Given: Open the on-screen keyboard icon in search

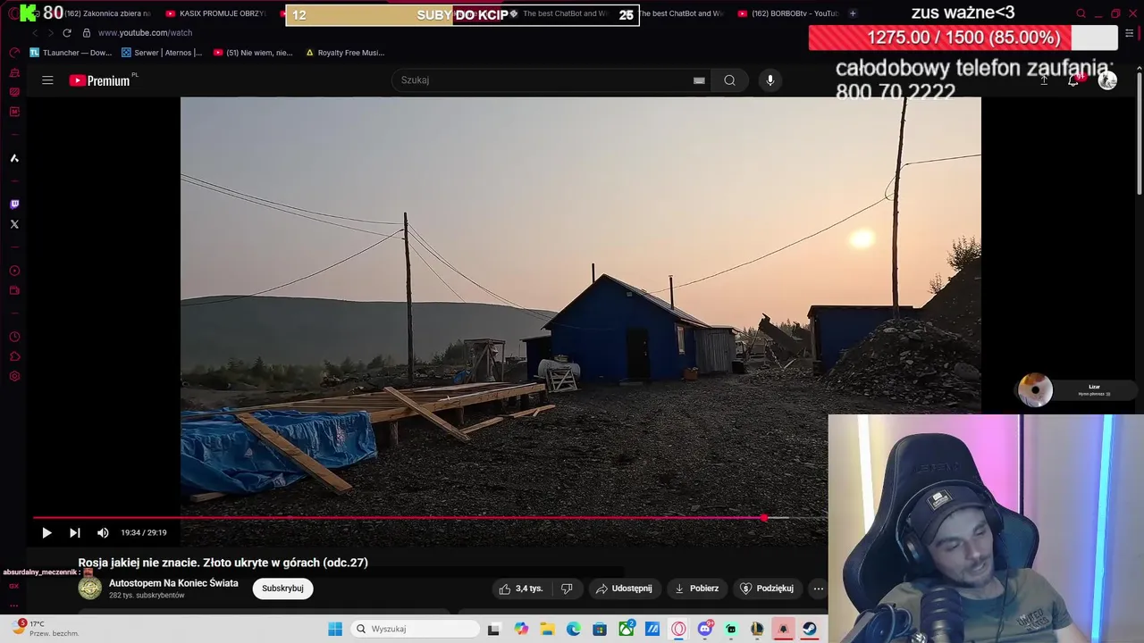Looking at the screenshot, I should tap(699, 80).
